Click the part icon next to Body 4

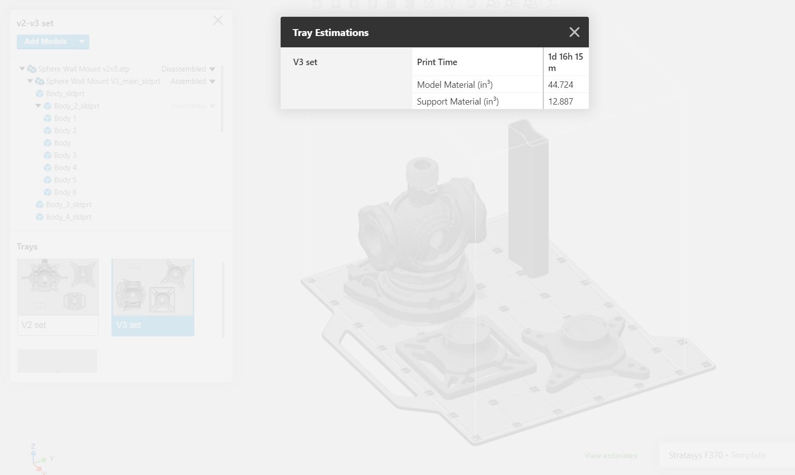point(47,168)
